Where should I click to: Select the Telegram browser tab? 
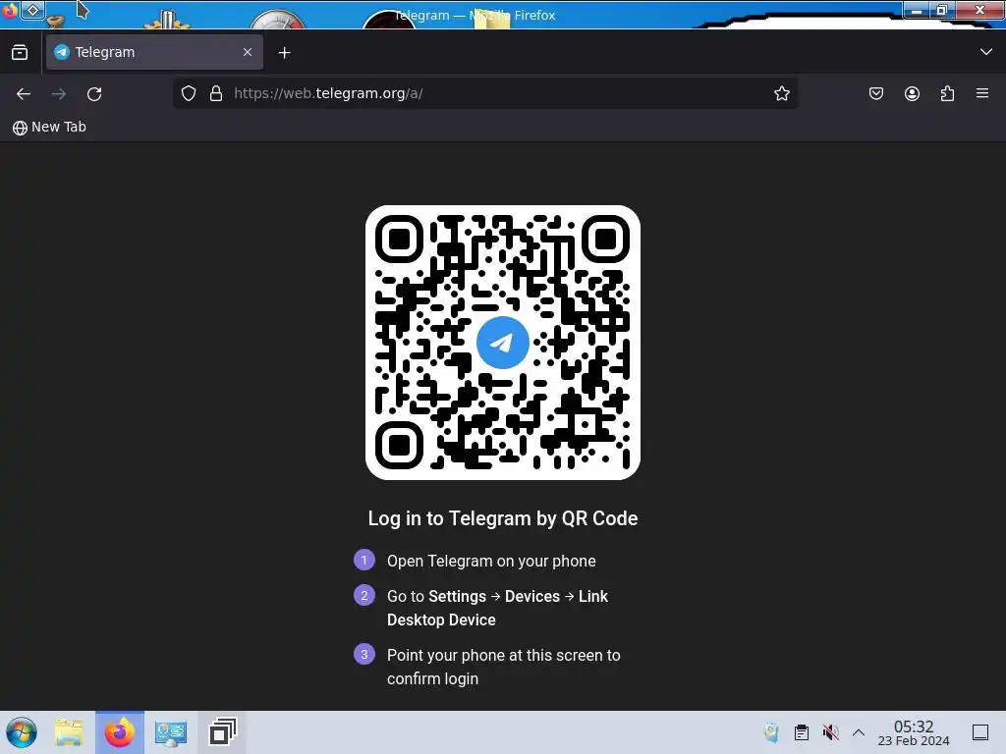tap(154, 52)
